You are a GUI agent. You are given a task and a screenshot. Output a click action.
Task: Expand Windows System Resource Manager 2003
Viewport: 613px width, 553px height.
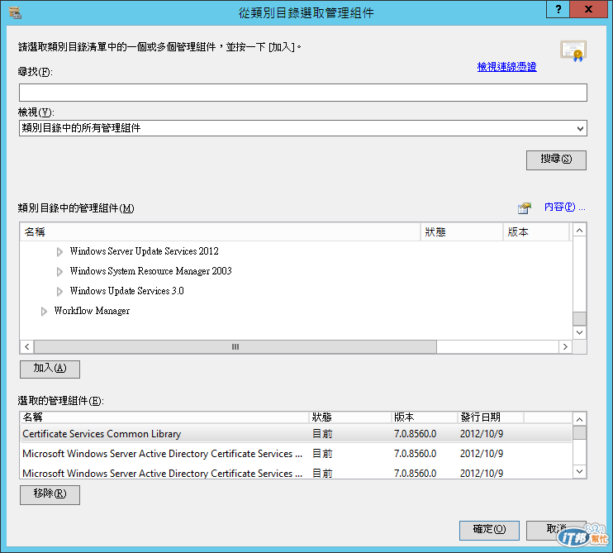(59, 271)
